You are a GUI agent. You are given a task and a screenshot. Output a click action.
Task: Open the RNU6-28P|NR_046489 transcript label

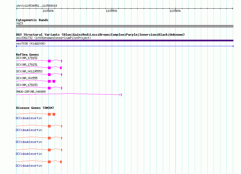click(31, 92)
